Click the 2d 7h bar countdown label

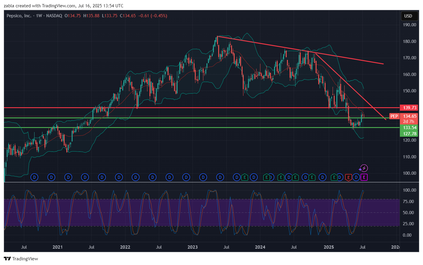pyautogui.click(x=409, y=121)
